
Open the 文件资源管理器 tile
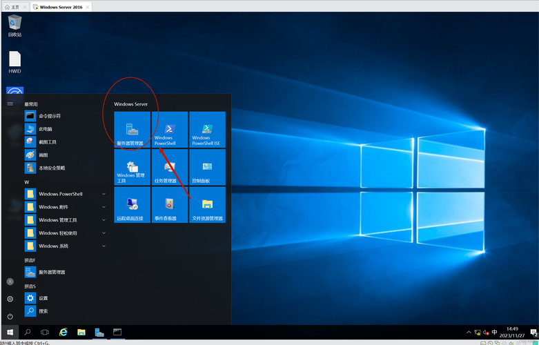(x=207, y=205)
